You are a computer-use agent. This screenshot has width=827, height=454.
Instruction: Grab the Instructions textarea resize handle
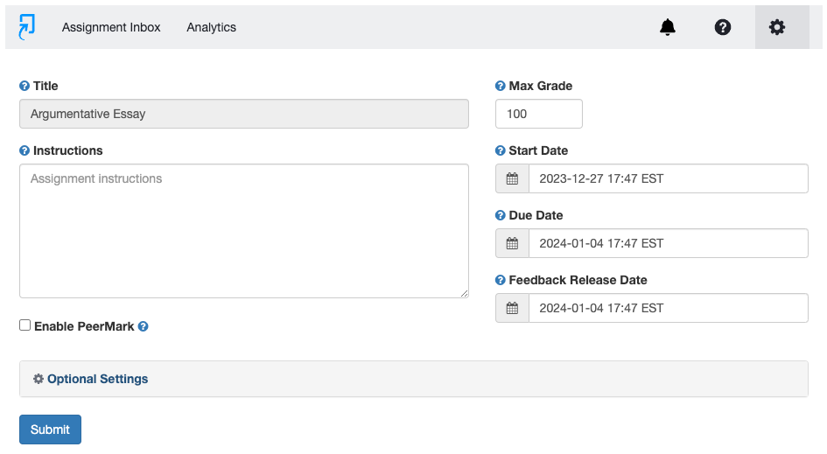point(464,294)
